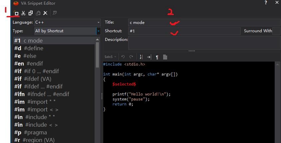Select the #1 c mode snippet
The height and width of the screenshot is (143, 281).
54,41
